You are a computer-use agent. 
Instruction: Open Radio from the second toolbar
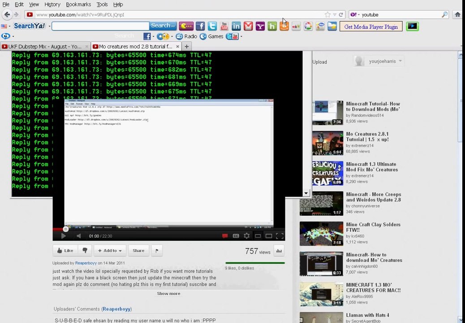pyautogui.click(x=186, y=36)
